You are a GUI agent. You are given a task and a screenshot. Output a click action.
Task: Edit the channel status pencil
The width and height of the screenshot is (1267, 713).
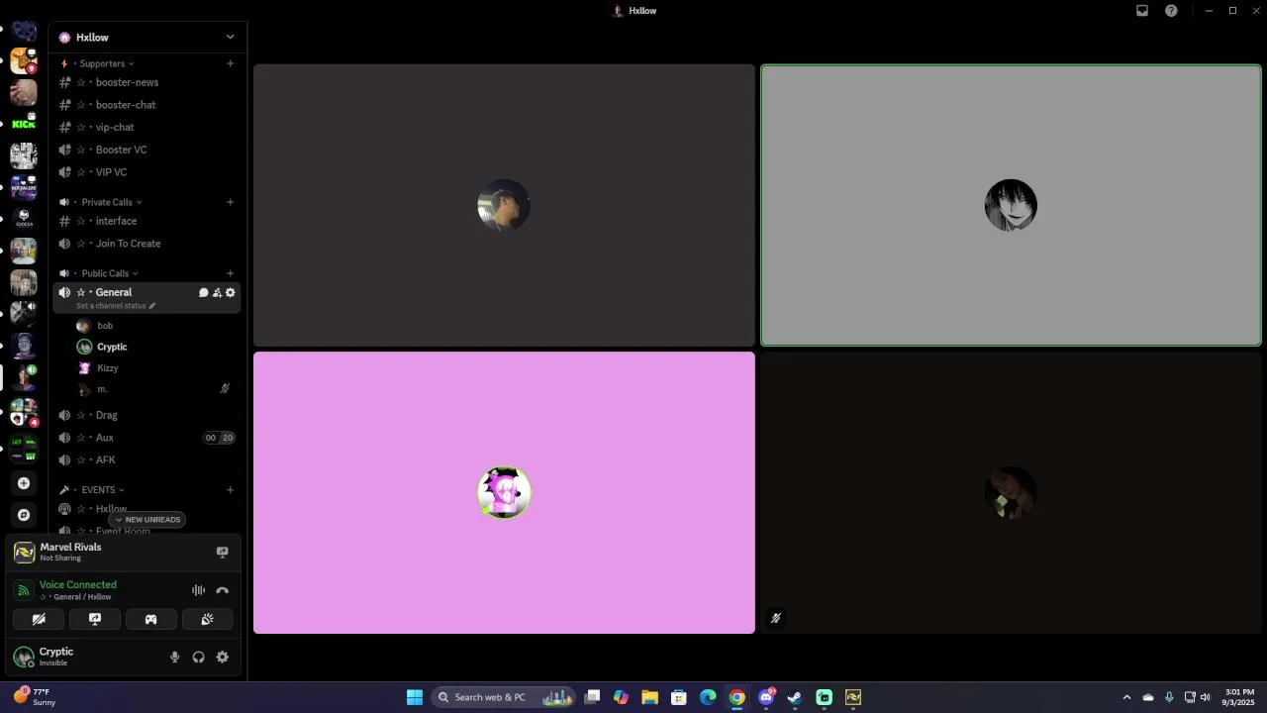coord(152,306)
